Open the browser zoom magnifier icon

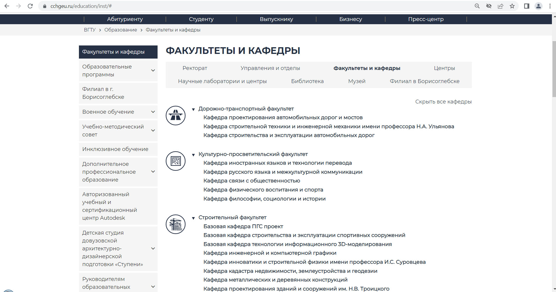[x=477, y=6]
